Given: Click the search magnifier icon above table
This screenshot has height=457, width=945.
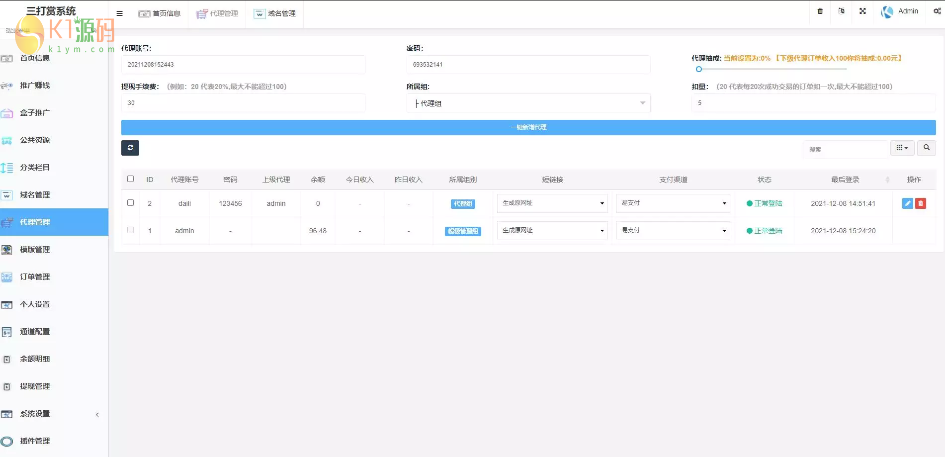Looking at the screenshot, I should [x=926, y=148].
